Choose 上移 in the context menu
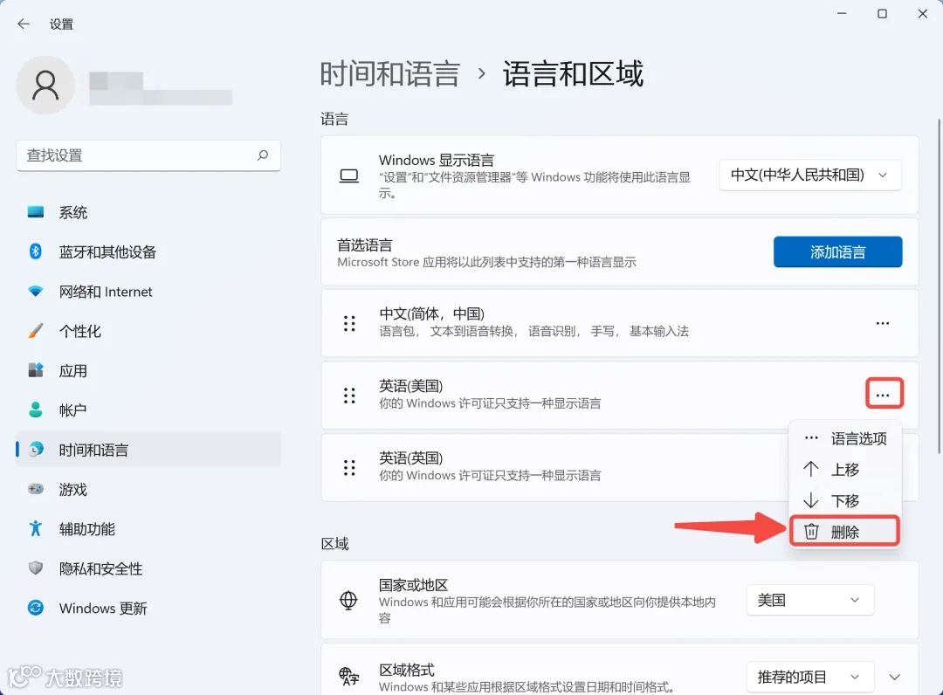The width and height of the screenshot is (943, 695). coord(845,470)
